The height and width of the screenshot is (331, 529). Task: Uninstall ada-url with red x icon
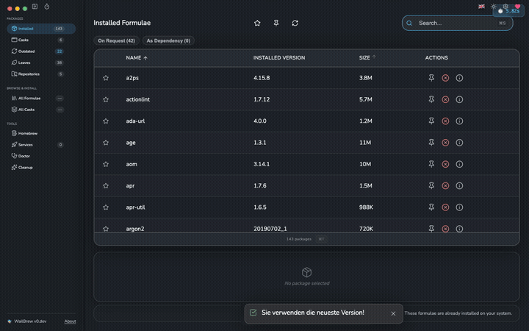tap(445, 121)
